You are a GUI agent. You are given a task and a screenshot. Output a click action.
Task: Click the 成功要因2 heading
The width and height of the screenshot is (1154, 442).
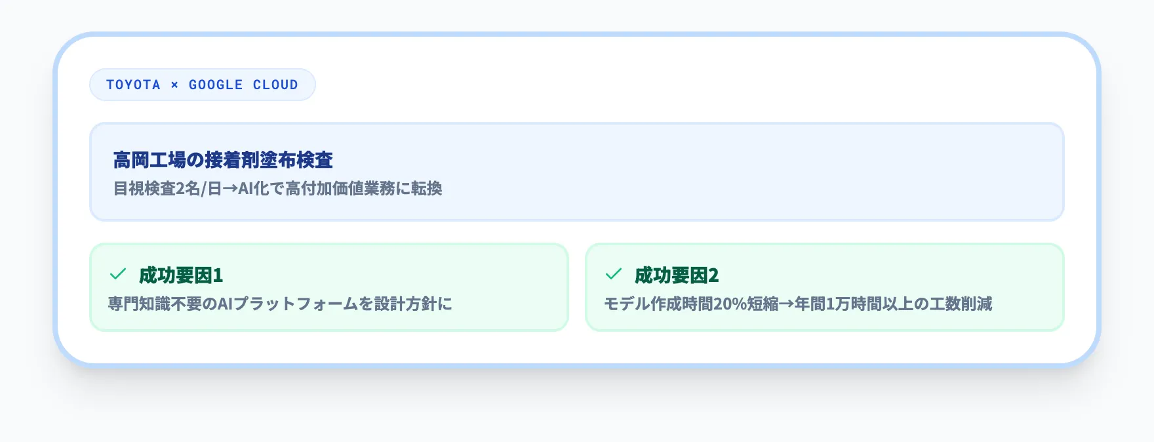[677, 275]
